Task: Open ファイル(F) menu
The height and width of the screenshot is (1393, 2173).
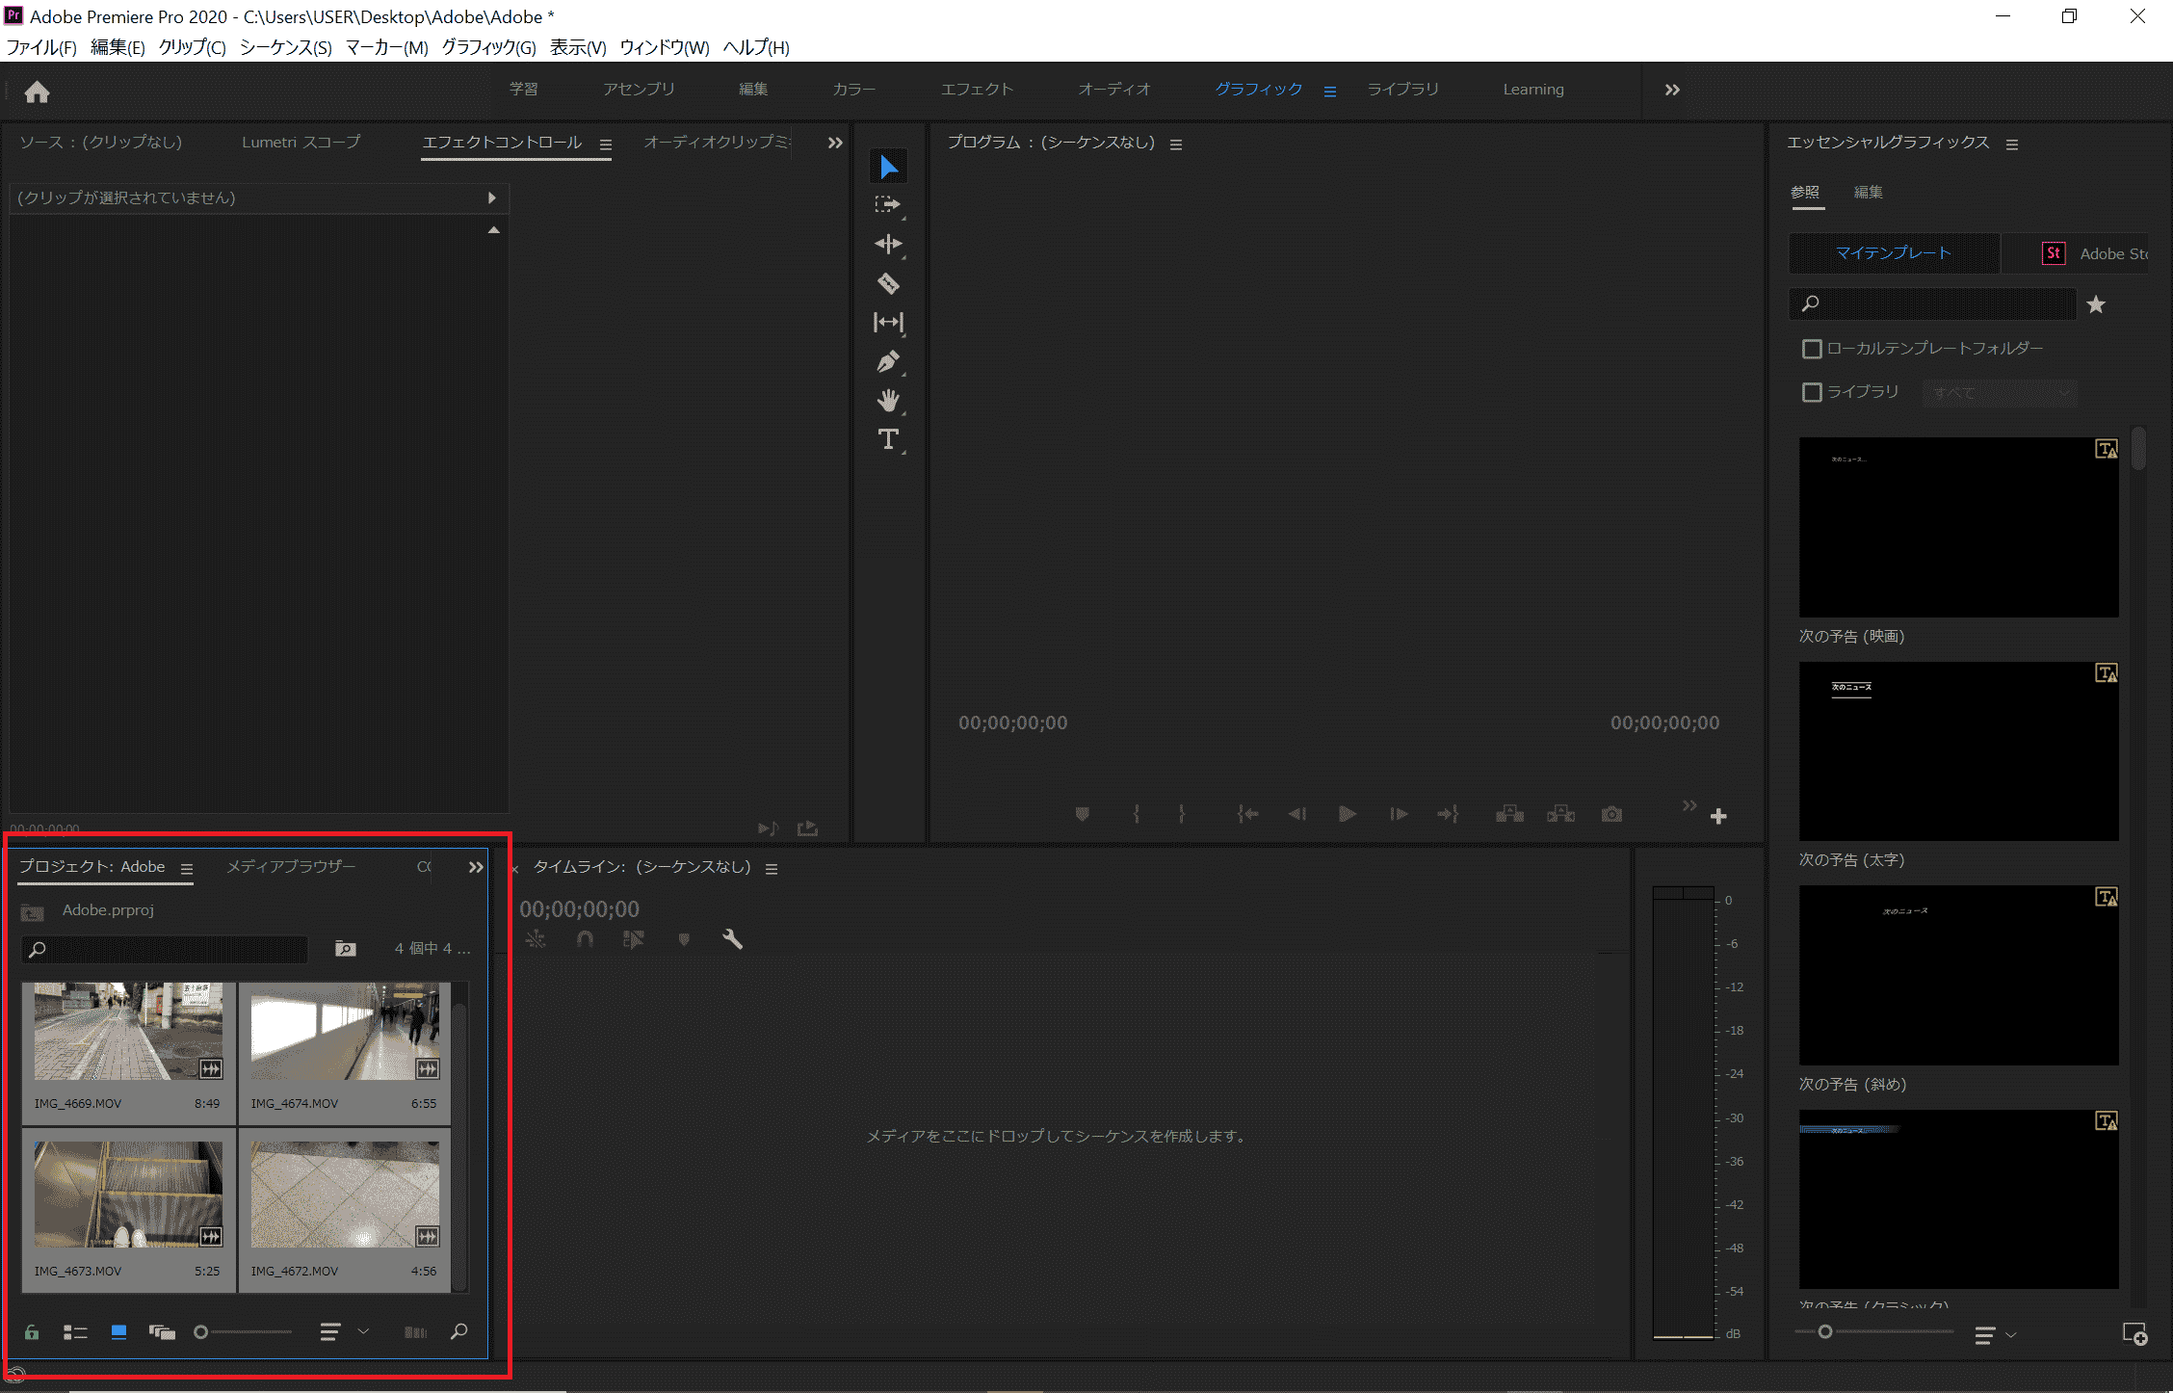Action: tap(41, 47)
